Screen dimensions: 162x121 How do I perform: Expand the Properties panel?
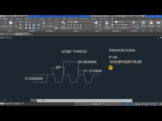click(116, 31)
